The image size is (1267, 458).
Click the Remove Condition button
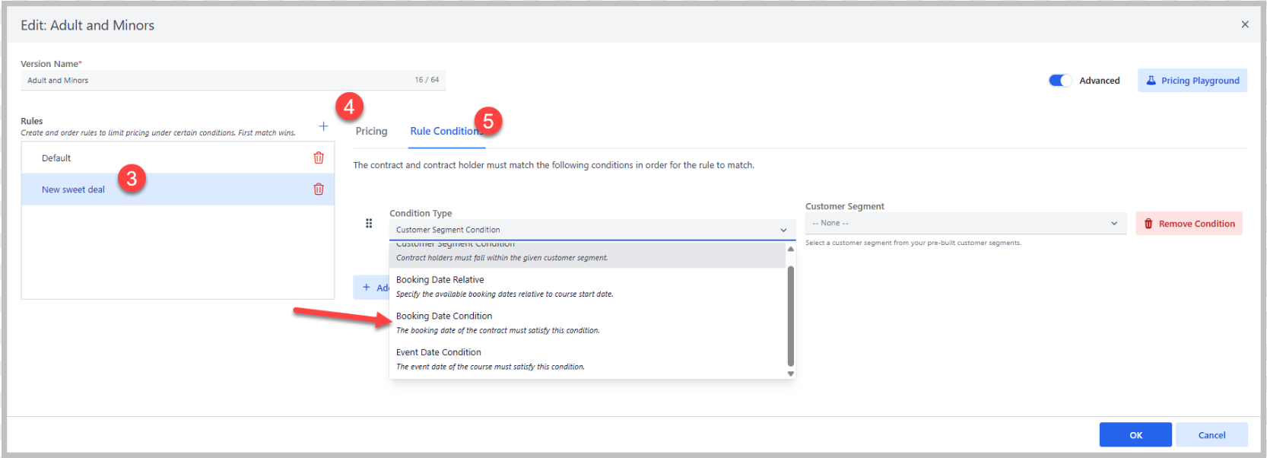pyautogui.click(x=1189, y=224)
